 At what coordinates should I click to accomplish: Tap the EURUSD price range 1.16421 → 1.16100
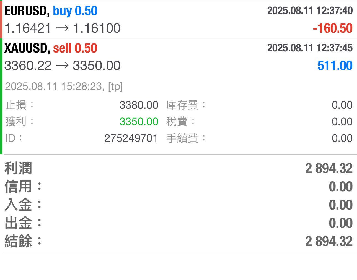click(63, 28)
